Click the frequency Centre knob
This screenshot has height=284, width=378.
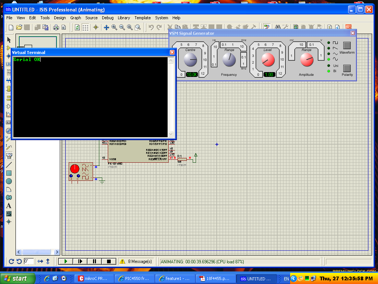(x=190, y=60)
